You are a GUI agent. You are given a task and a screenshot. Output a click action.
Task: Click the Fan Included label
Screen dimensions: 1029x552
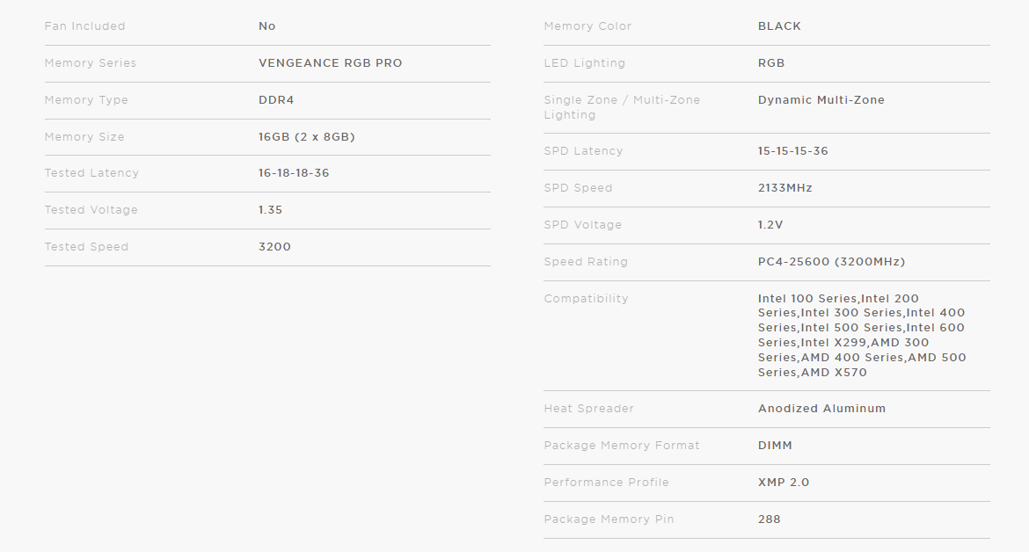pyautogui.click(x=84, y=26)
